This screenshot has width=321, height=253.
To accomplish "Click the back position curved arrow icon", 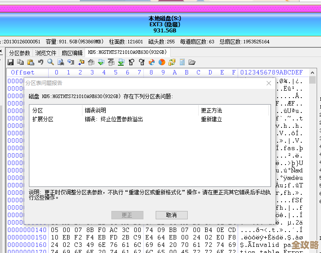I will 132,62.
